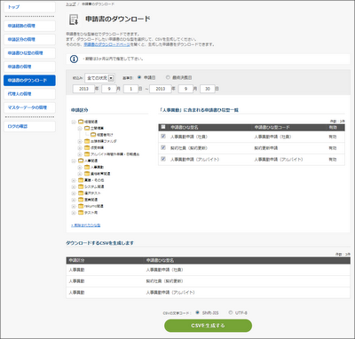Choose UTF-8 as the CSV encoding
355x339 pixels.
[x=231, y=312]
